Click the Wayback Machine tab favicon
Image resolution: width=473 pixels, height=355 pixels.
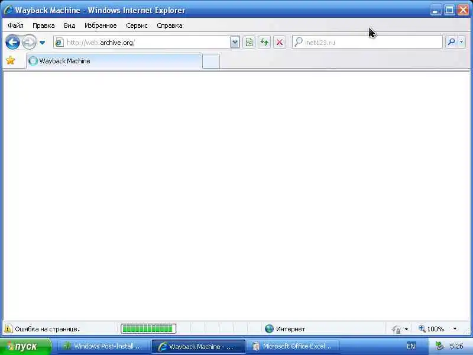pyautogui.click(x=33, y=61)
